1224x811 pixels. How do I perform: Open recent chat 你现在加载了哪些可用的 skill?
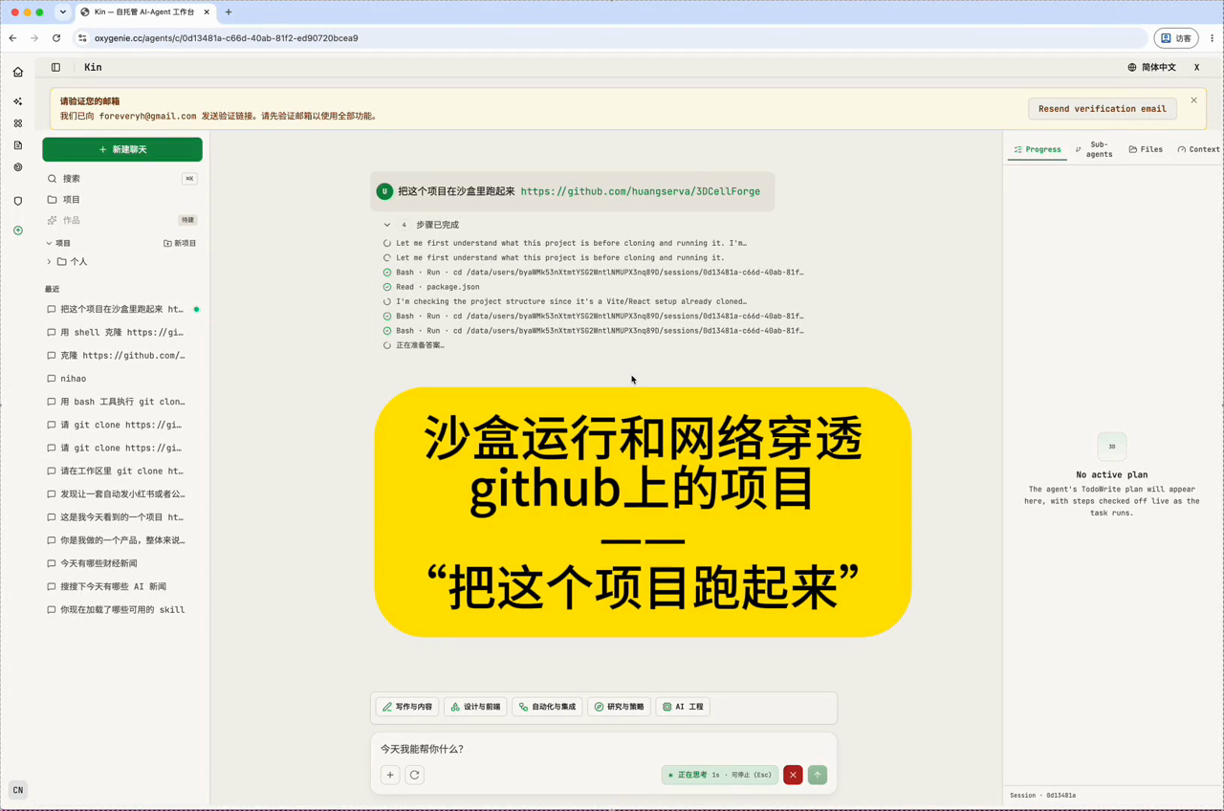[x=122, y=609]
